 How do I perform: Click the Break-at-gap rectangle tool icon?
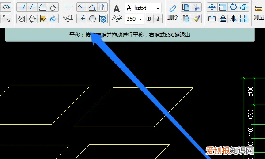click(x=212, y=19)
